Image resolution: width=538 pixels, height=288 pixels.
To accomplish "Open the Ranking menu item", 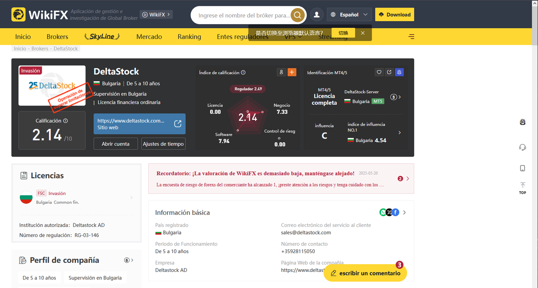I will click(x=189, y=37).
